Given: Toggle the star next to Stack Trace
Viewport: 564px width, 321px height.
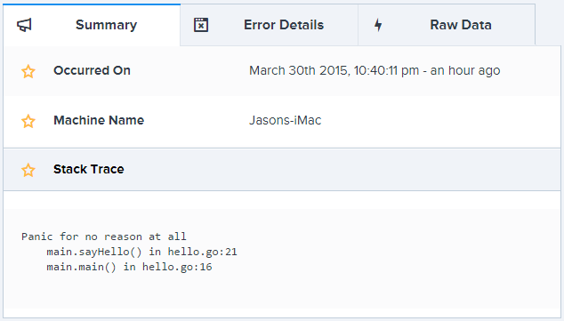Looking at the screenshot, I should 28,170.
